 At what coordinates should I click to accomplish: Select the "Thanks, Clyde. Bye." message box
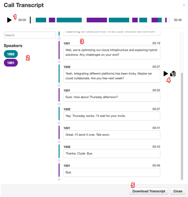click(112, 153)
